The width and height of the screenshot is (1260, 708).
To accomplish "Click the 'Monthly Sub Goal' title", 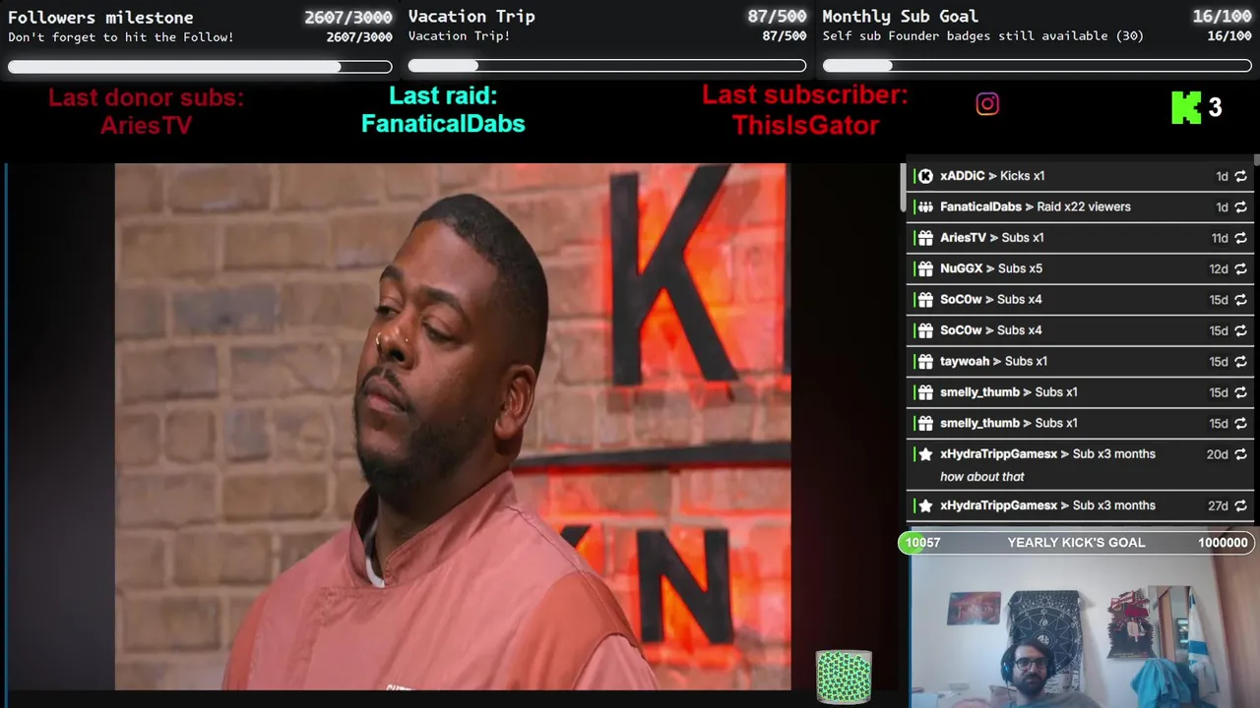I will tap(900, 16).
